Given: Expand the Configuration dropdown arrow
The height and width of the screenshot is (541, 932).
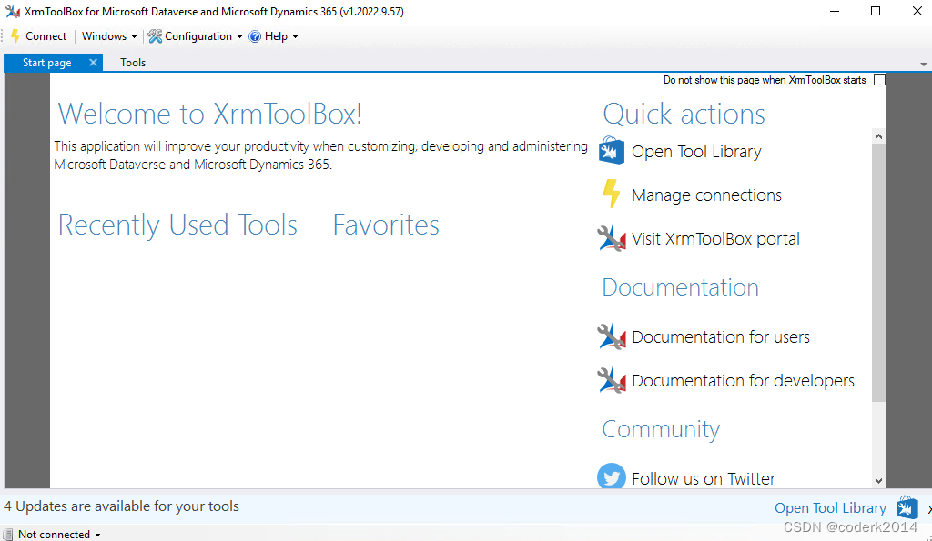Looking at the screenshot, I should 239,36.
